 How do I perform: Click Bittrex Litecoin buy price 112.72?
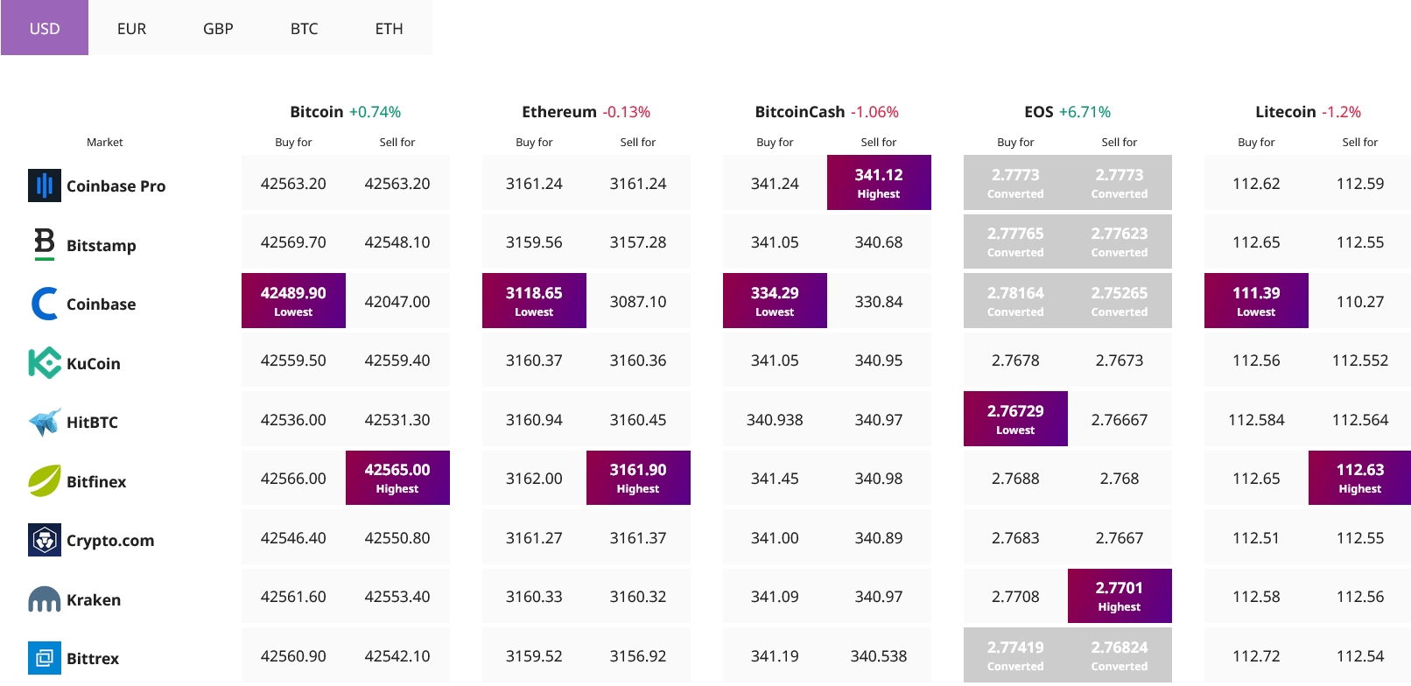(1256, 656)
